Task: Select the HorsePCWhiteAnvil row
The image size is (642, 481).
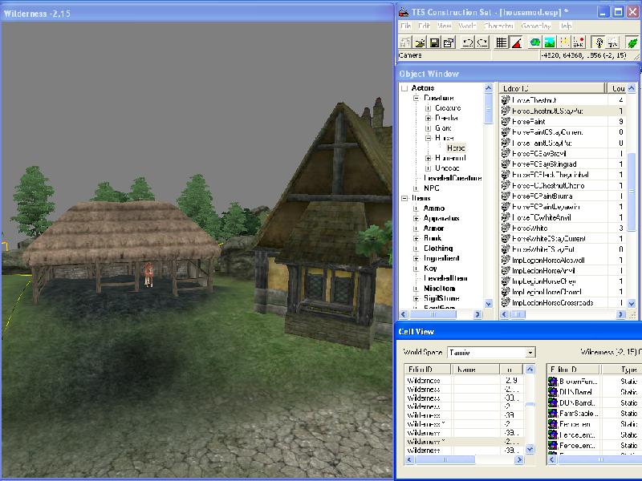Action: pos(562,217)
